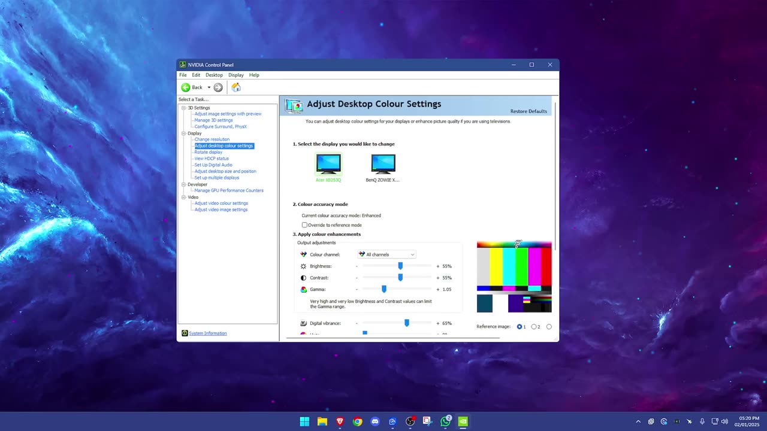Viewport: 767px width, 431px height.
Task: Open Manage GPU Performance Counters
Action: [x=229, y=190]
